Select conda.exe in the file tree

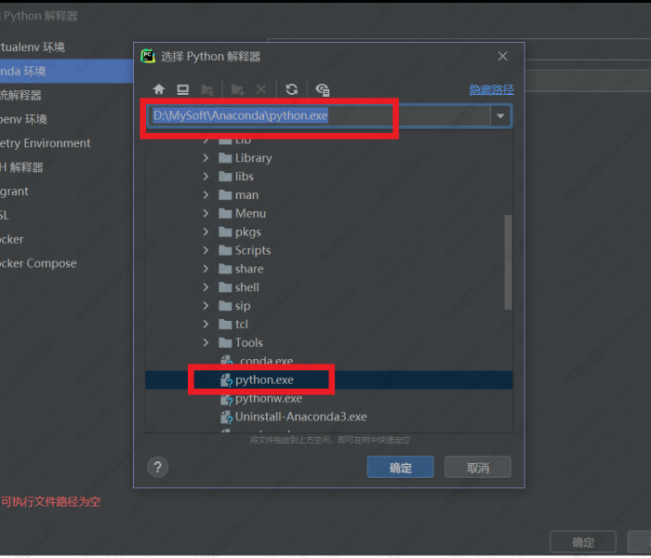pos(329,361)
